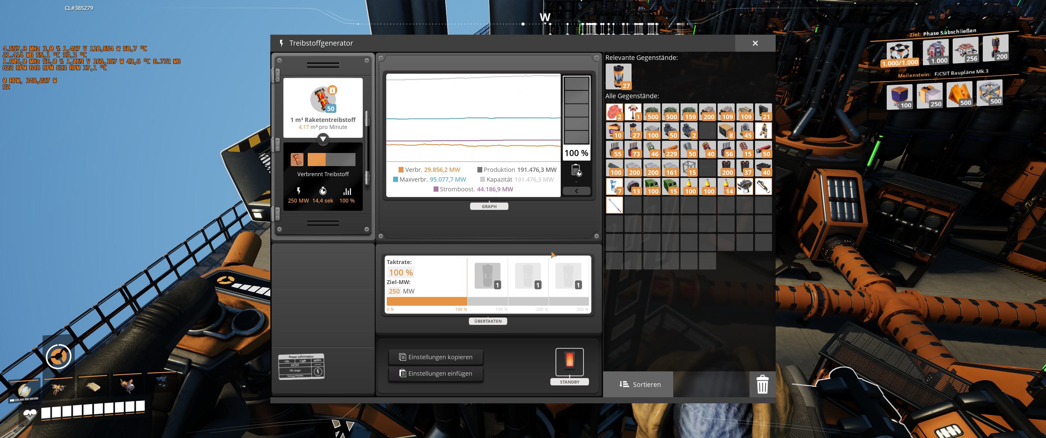Select the motor stack with count 2
The image size is (1046, 438).
(689, 131)
